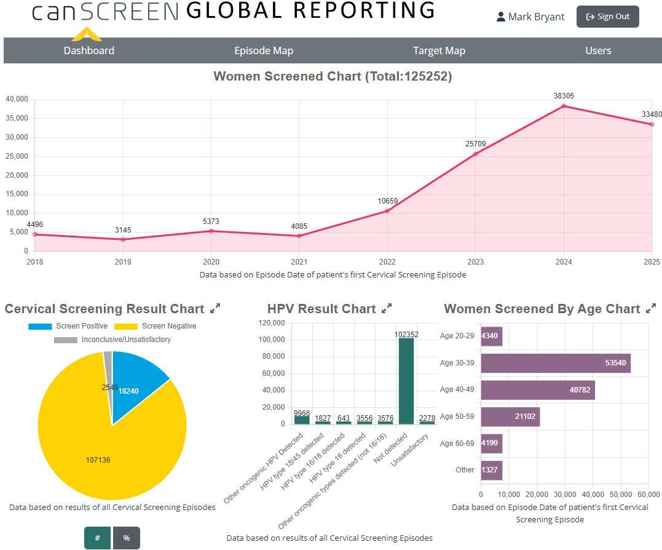Click the 2025 data point labeled 33480
This screenshot has height=550, width=662.
[x=652, y=124]
